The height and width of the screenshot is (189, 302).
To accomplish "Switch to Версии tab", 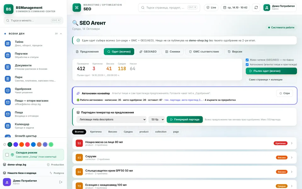I will pyautogui.click(x=235, y=52).
